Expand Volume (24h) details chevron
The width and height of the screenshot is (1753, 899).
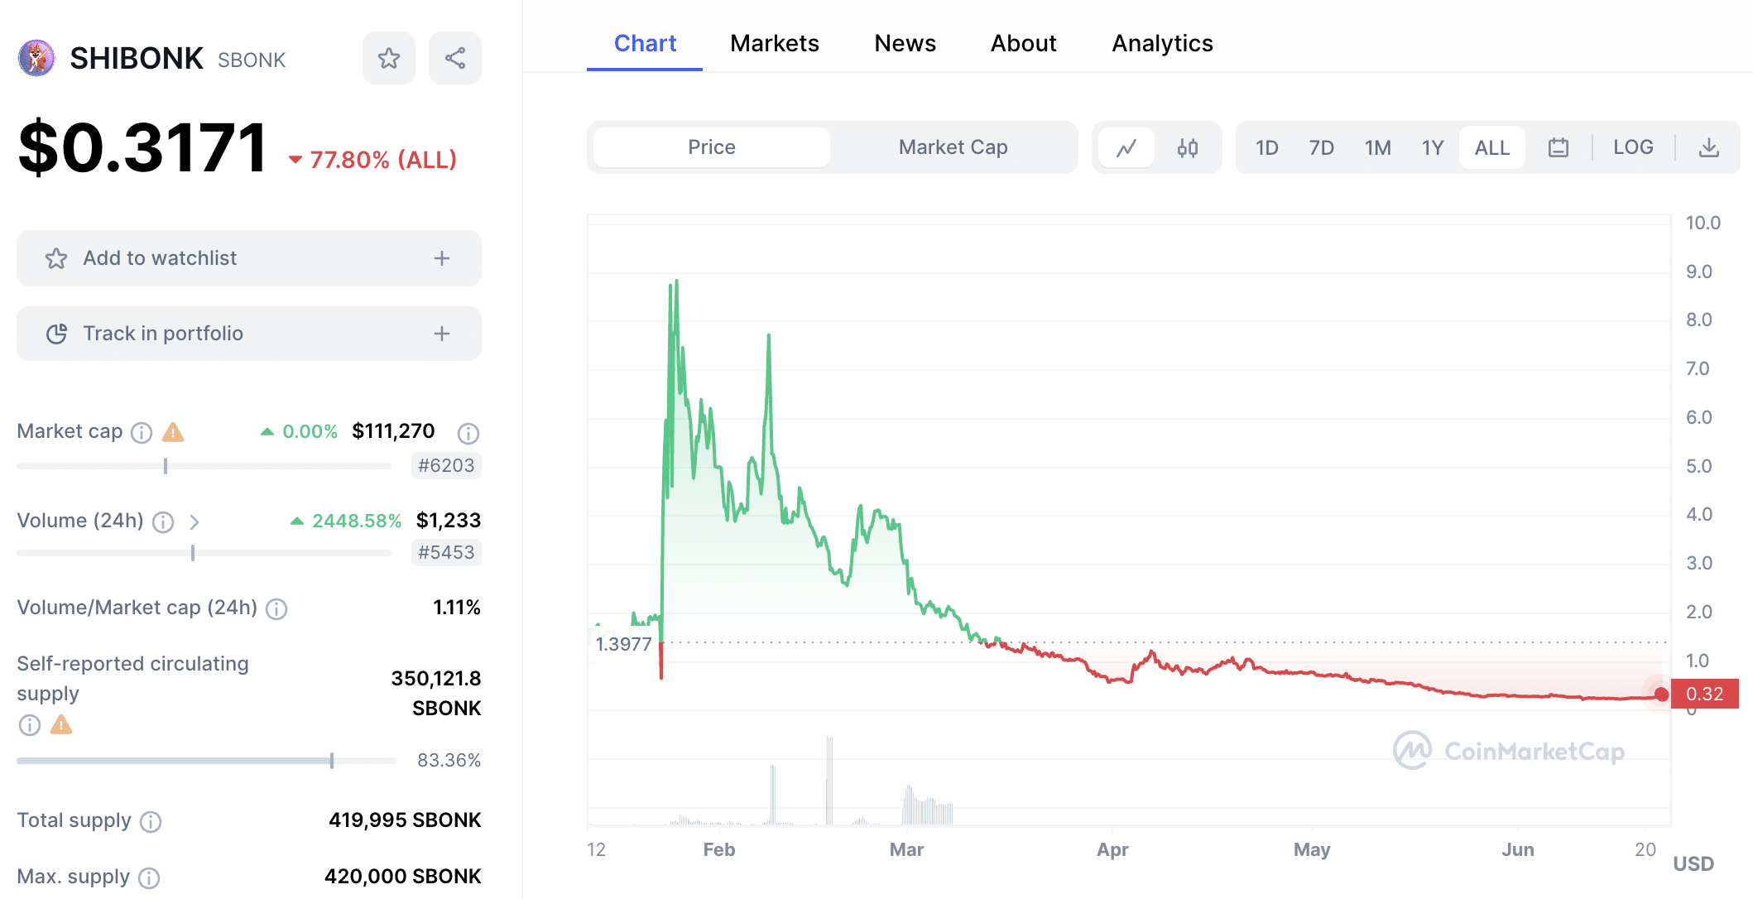click(195, 522)
